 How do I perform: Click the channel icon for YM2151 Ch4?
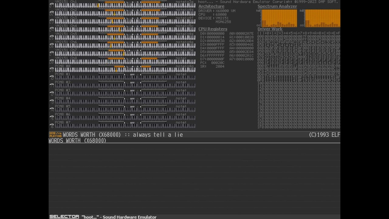pos(52,29)
